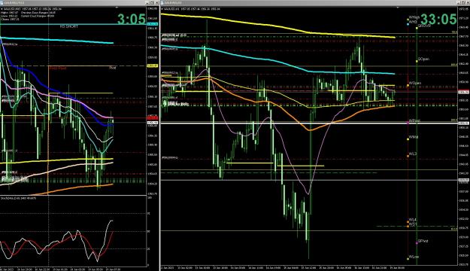Maximize the right chart window
The image size is (470, 271).
coord(463,3)
